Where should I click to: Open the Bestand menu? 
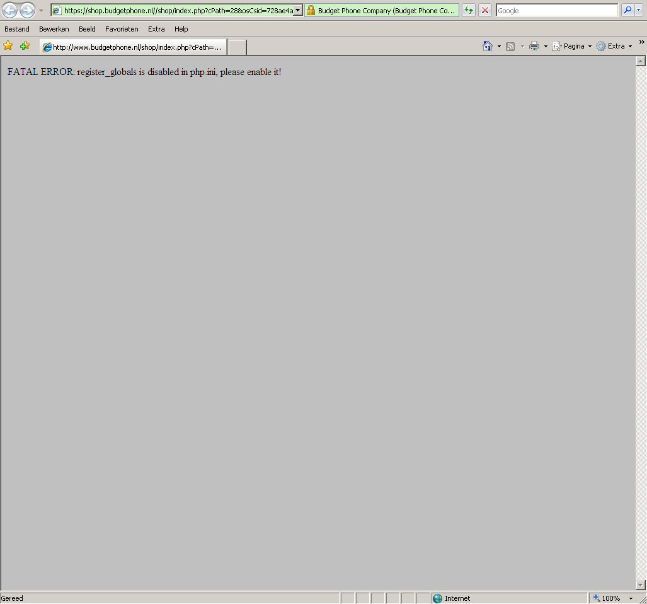click(17, 29)
